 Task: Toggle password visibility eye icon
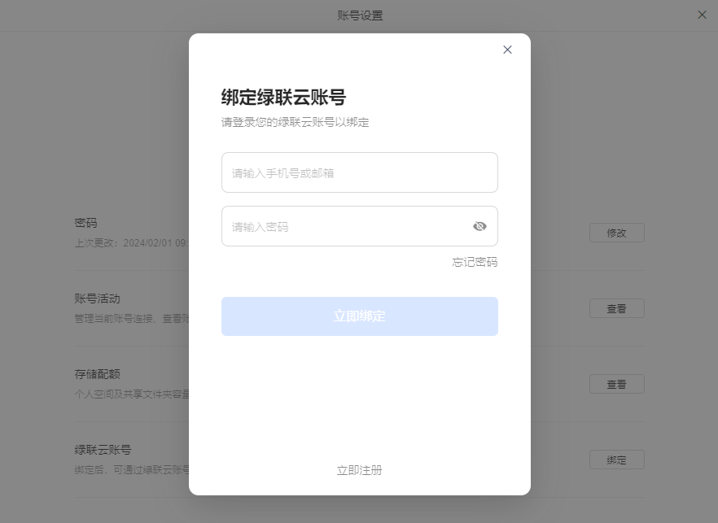(x=479, y=226)
